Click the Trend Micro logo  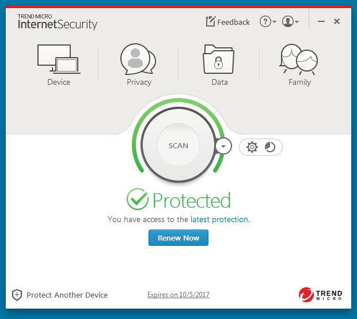[x=320, y=295]
